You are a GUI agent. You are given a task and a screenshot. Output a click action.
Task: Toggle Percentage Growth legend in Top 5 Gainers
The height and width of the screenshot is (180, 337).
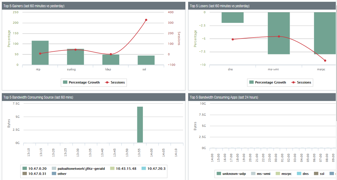81,82
